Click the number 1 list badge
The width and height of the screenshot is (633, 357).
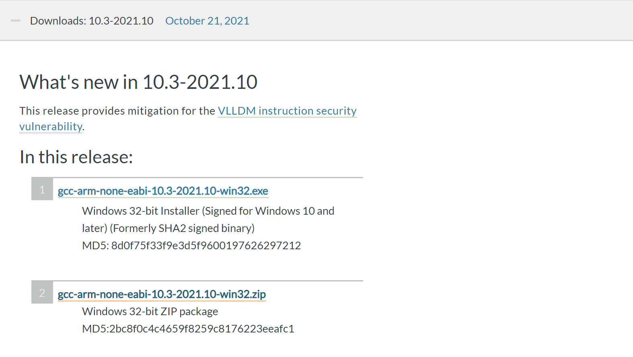pyautogui.click(x=42, y=189)
